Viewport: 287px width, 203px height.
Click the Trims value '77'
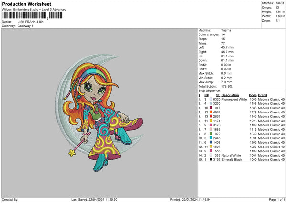coord(223,43)
